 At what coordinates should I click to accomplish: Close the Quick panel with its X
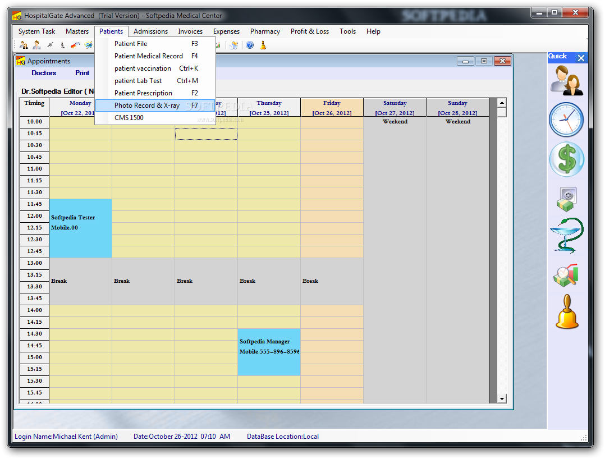[x=581, y=58]
